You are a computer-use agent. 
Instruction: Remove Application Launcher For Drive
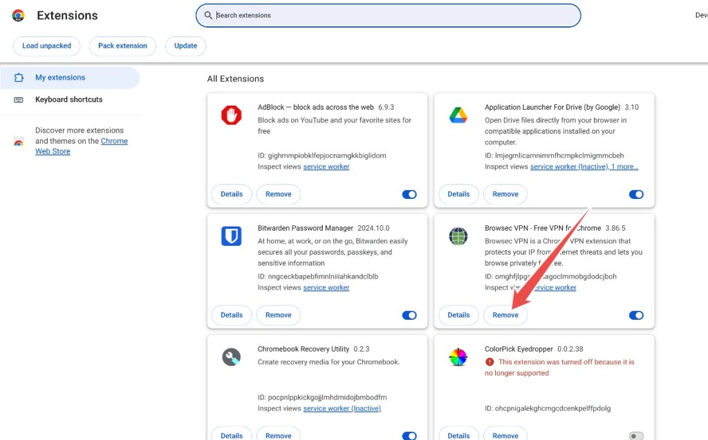(x=505, y=195)
